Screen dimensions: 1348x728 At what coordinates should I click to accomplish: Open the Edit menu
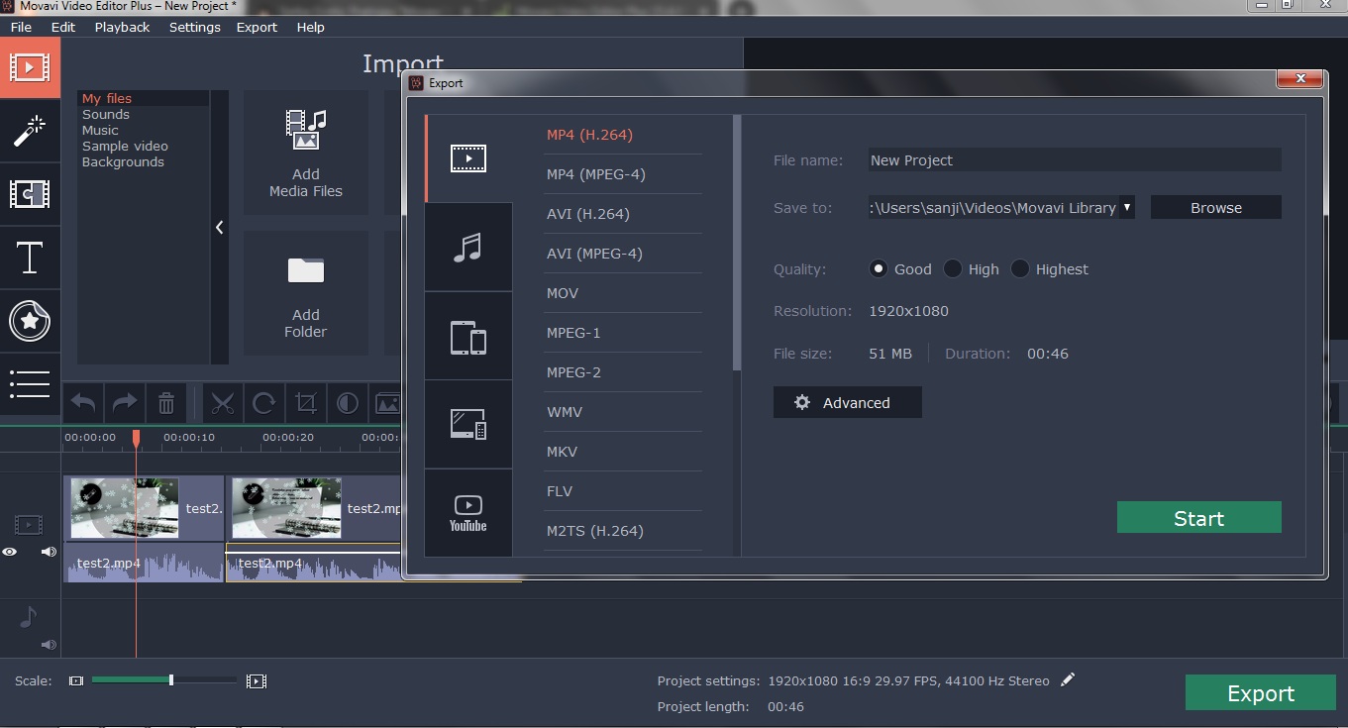63,27
